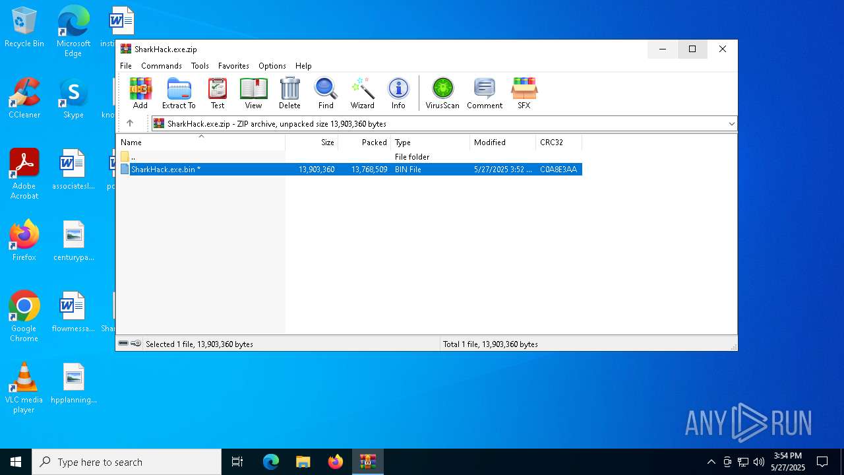Click the SFX toolbar icon
This screenshot has height=475, width=844.
pyautogui.click(x=524, y=93)
